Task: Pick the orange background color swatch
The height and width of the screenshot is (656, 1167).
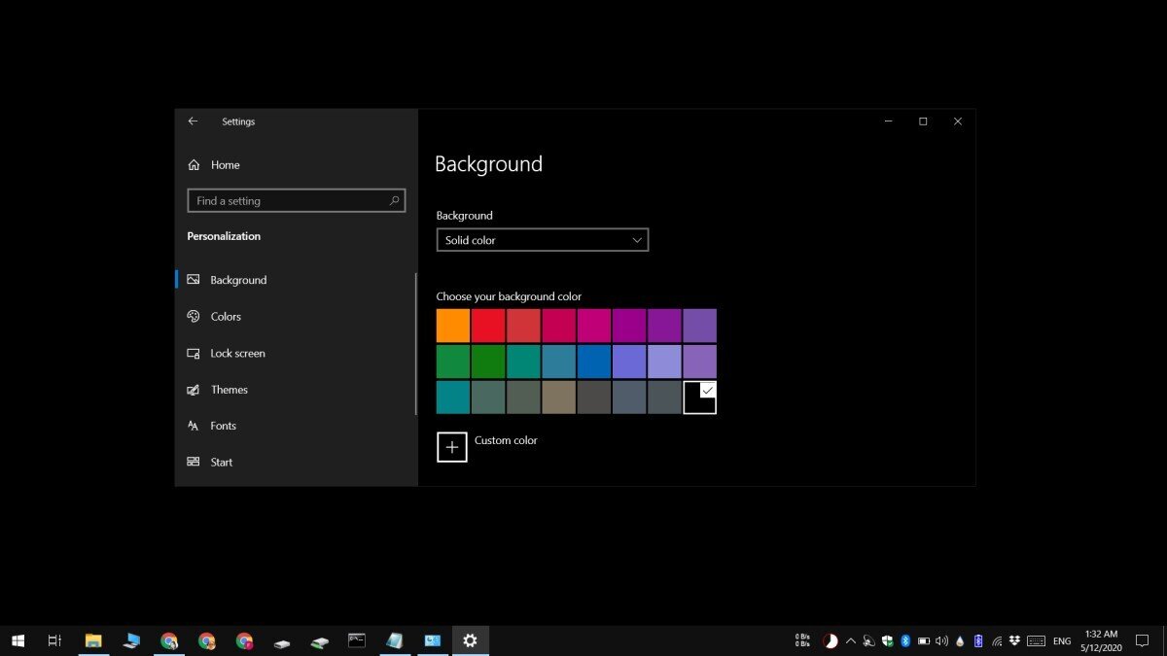Action: click(453, 326)
